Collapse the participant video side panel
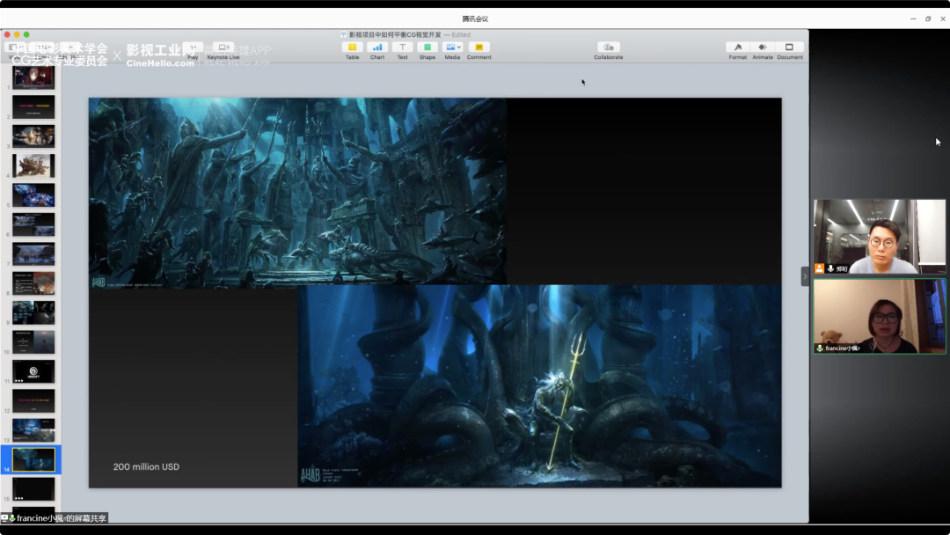This screenshot has width=950, height=535. click(805, 276)
